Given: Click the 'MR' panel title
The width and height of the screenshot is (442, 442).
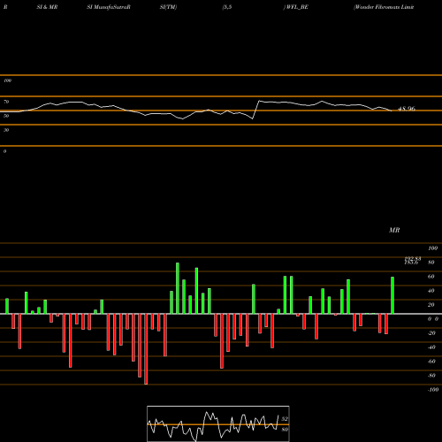Looking at the screenshot, I should [x=394, y=230].
